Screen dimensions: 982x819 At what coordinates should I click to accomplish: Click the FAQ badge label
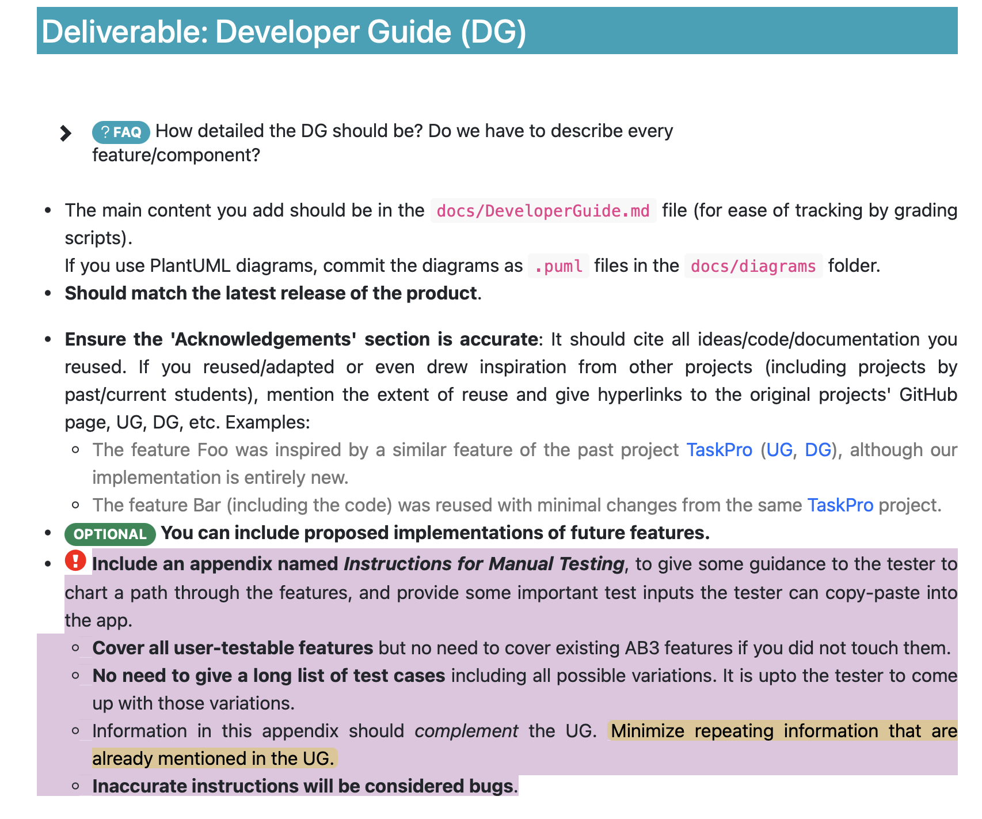(x=121, y=132)
